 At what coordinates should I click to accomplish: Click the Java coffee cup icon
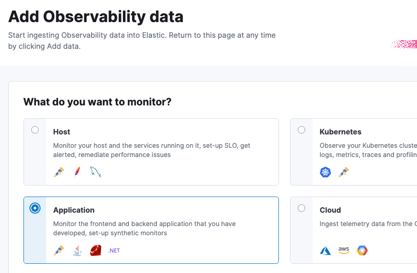tap(77, 250)
